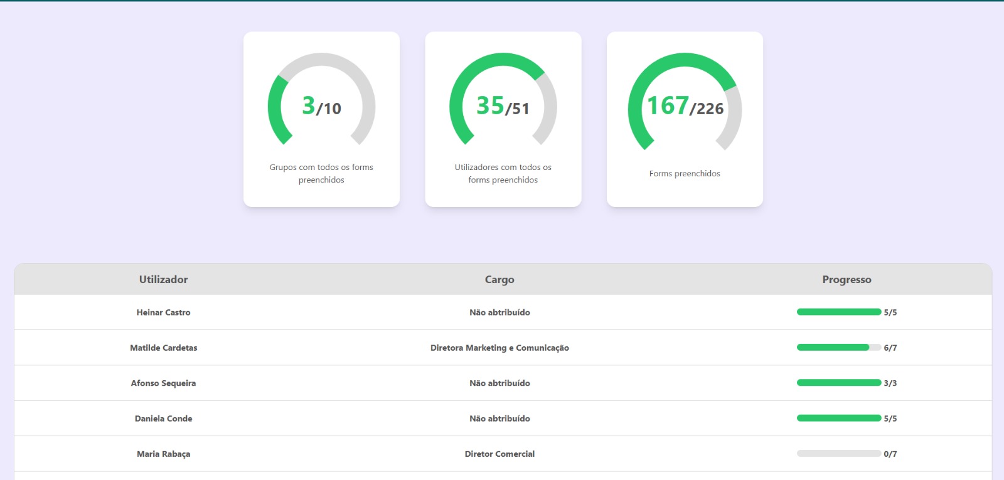
Task: Select user Daniela Conde
Action: (163, 419)
